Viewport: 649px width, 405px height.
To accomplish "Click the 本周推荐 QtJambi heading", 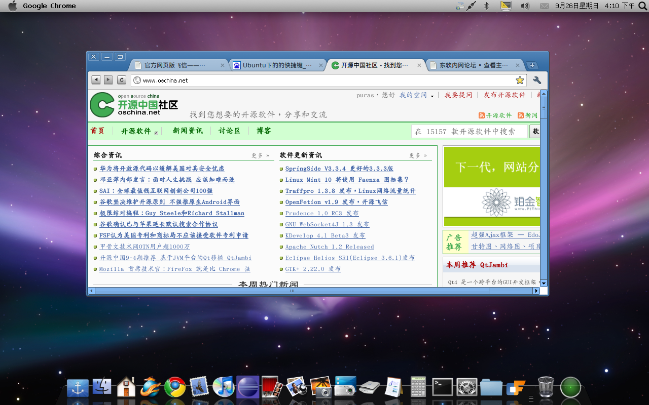I will pyautogui.click(x=477, y=265).
